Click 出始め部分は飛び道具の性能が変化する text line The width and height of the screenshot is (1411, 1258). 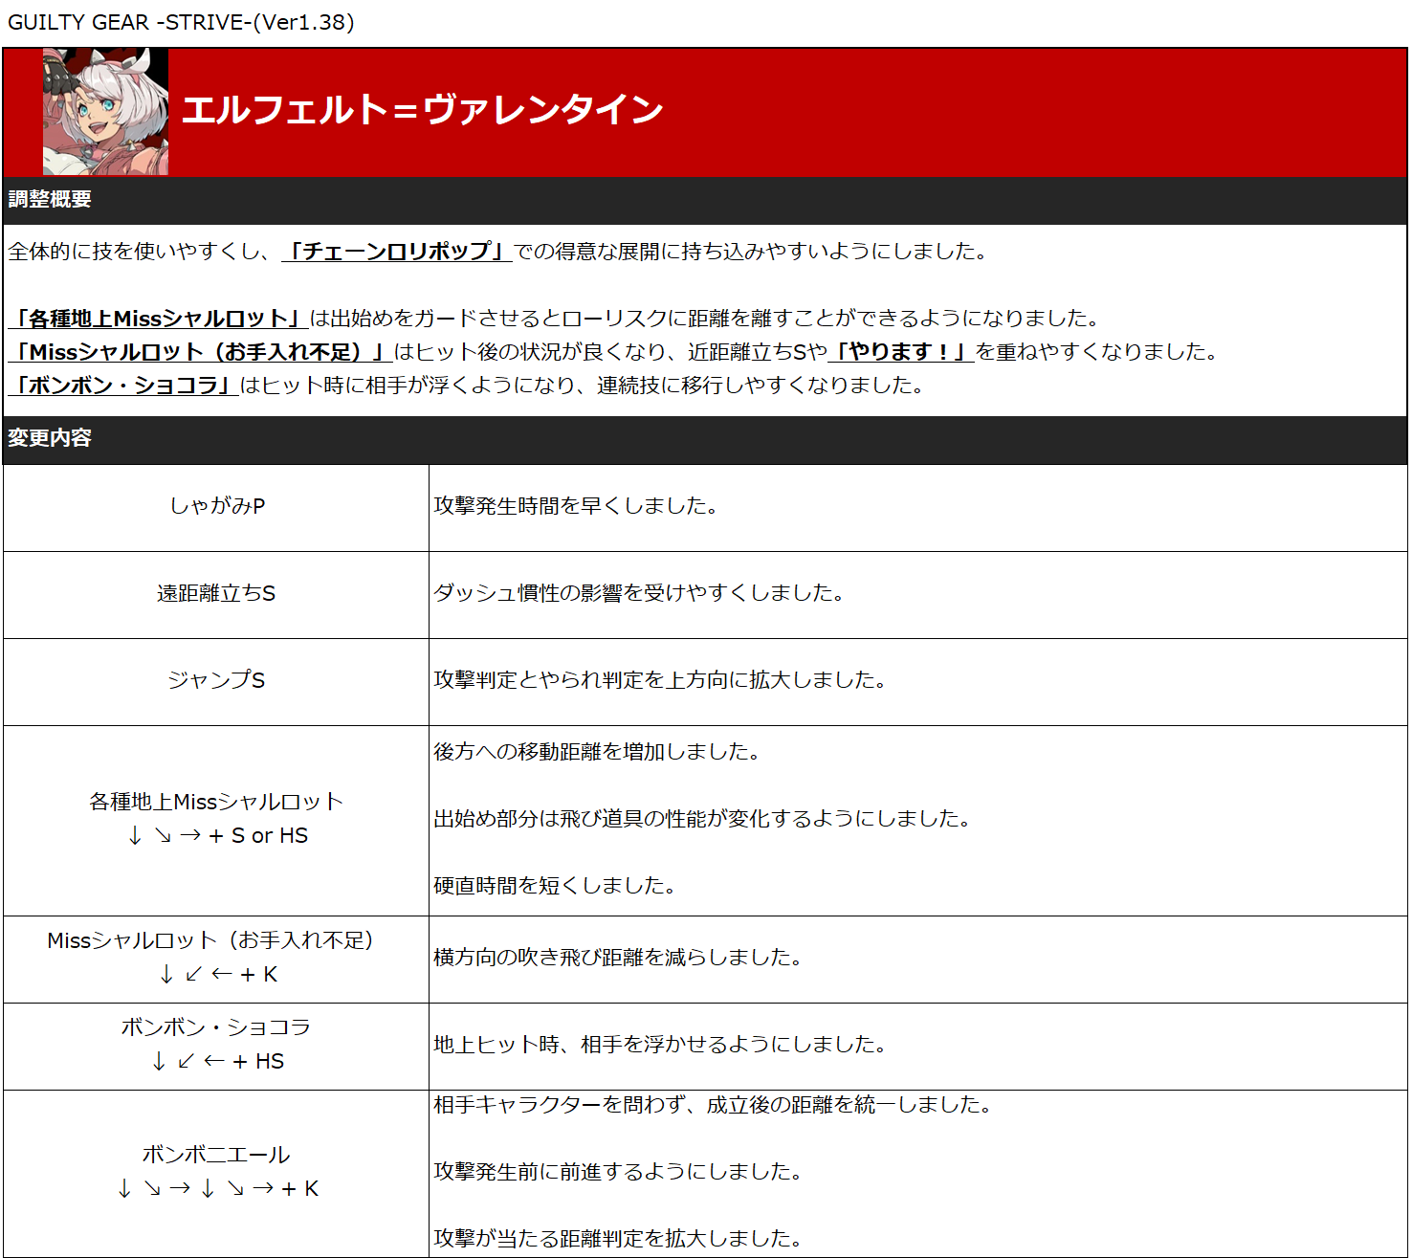point(702,819)
